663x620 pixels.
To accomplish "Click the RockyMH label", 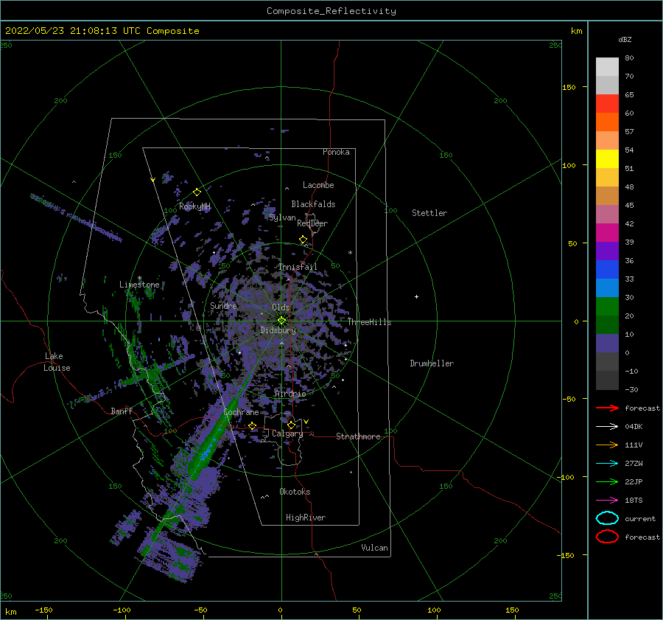I will tap(194, 206).
